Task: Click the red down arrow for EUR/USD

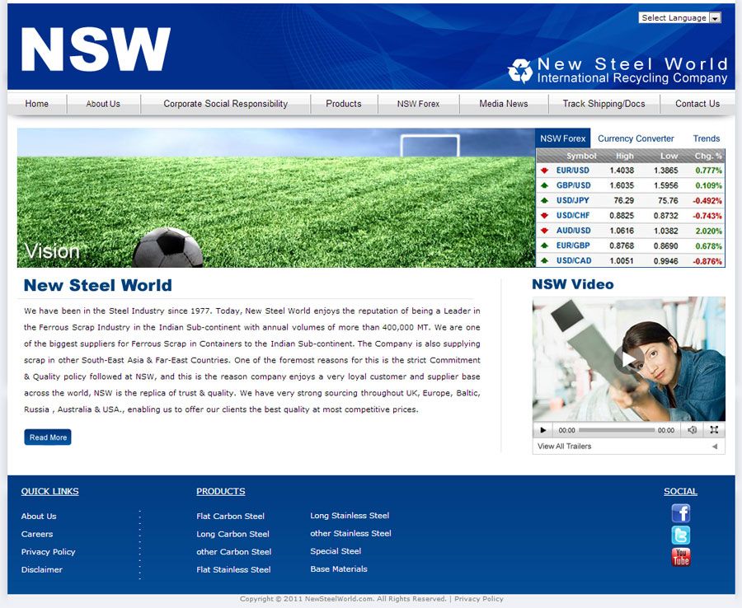Action: [x=544, y=171]
